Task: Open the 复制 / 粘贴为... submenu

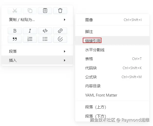Action: pyautogui.click(x=37, y=20)
